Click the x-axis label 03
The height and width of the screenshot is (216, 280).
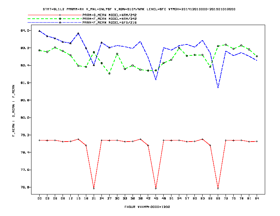tap(47, 198)
